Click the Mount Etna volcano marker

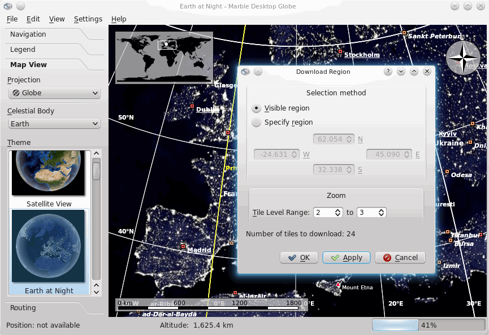[x=337, y=284]
